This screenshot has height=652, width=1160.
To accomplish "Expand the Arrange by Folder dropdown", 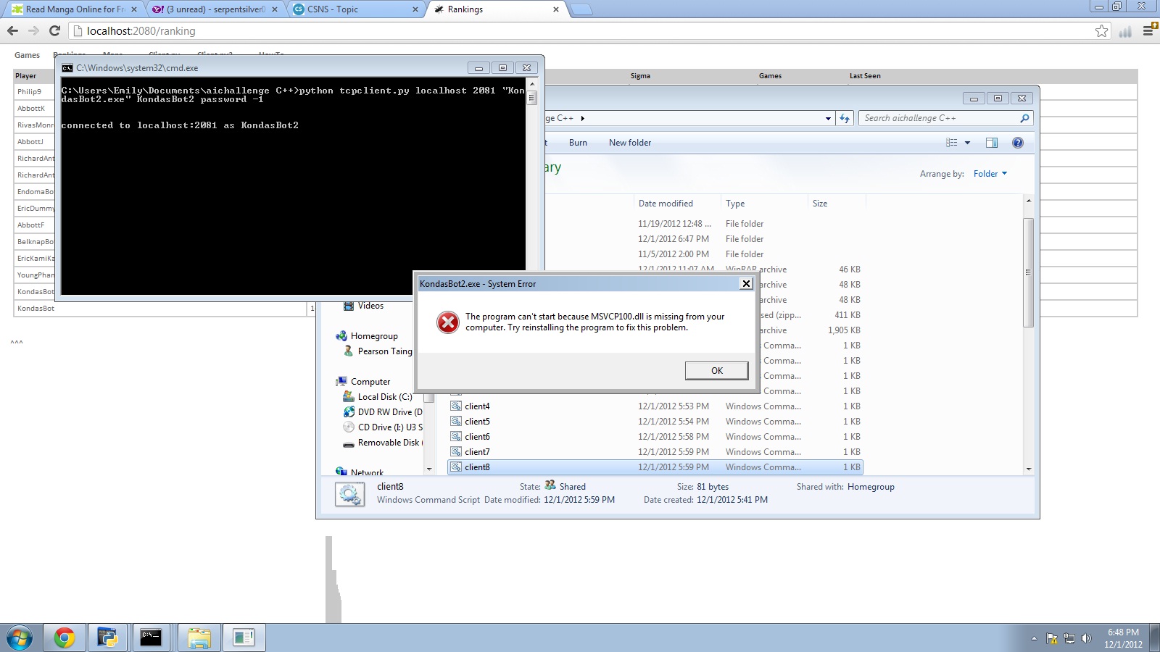I will 990,174.
